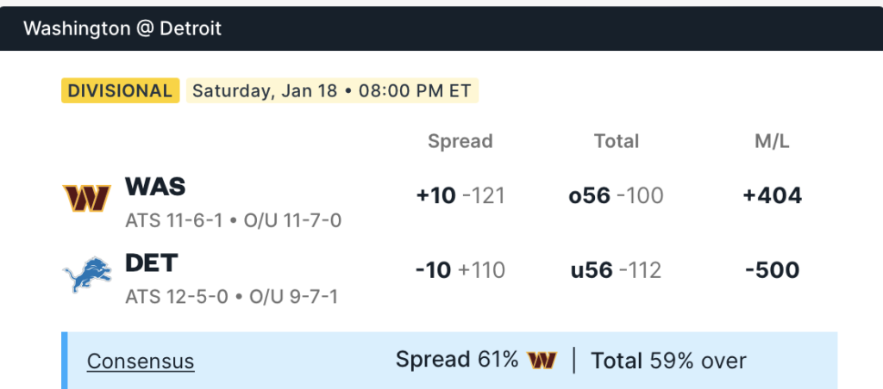Screen dimensions: 883x389
Task: Click the DIVISIONAL badge
Action: pyautogui.click(x=120, y=91)
